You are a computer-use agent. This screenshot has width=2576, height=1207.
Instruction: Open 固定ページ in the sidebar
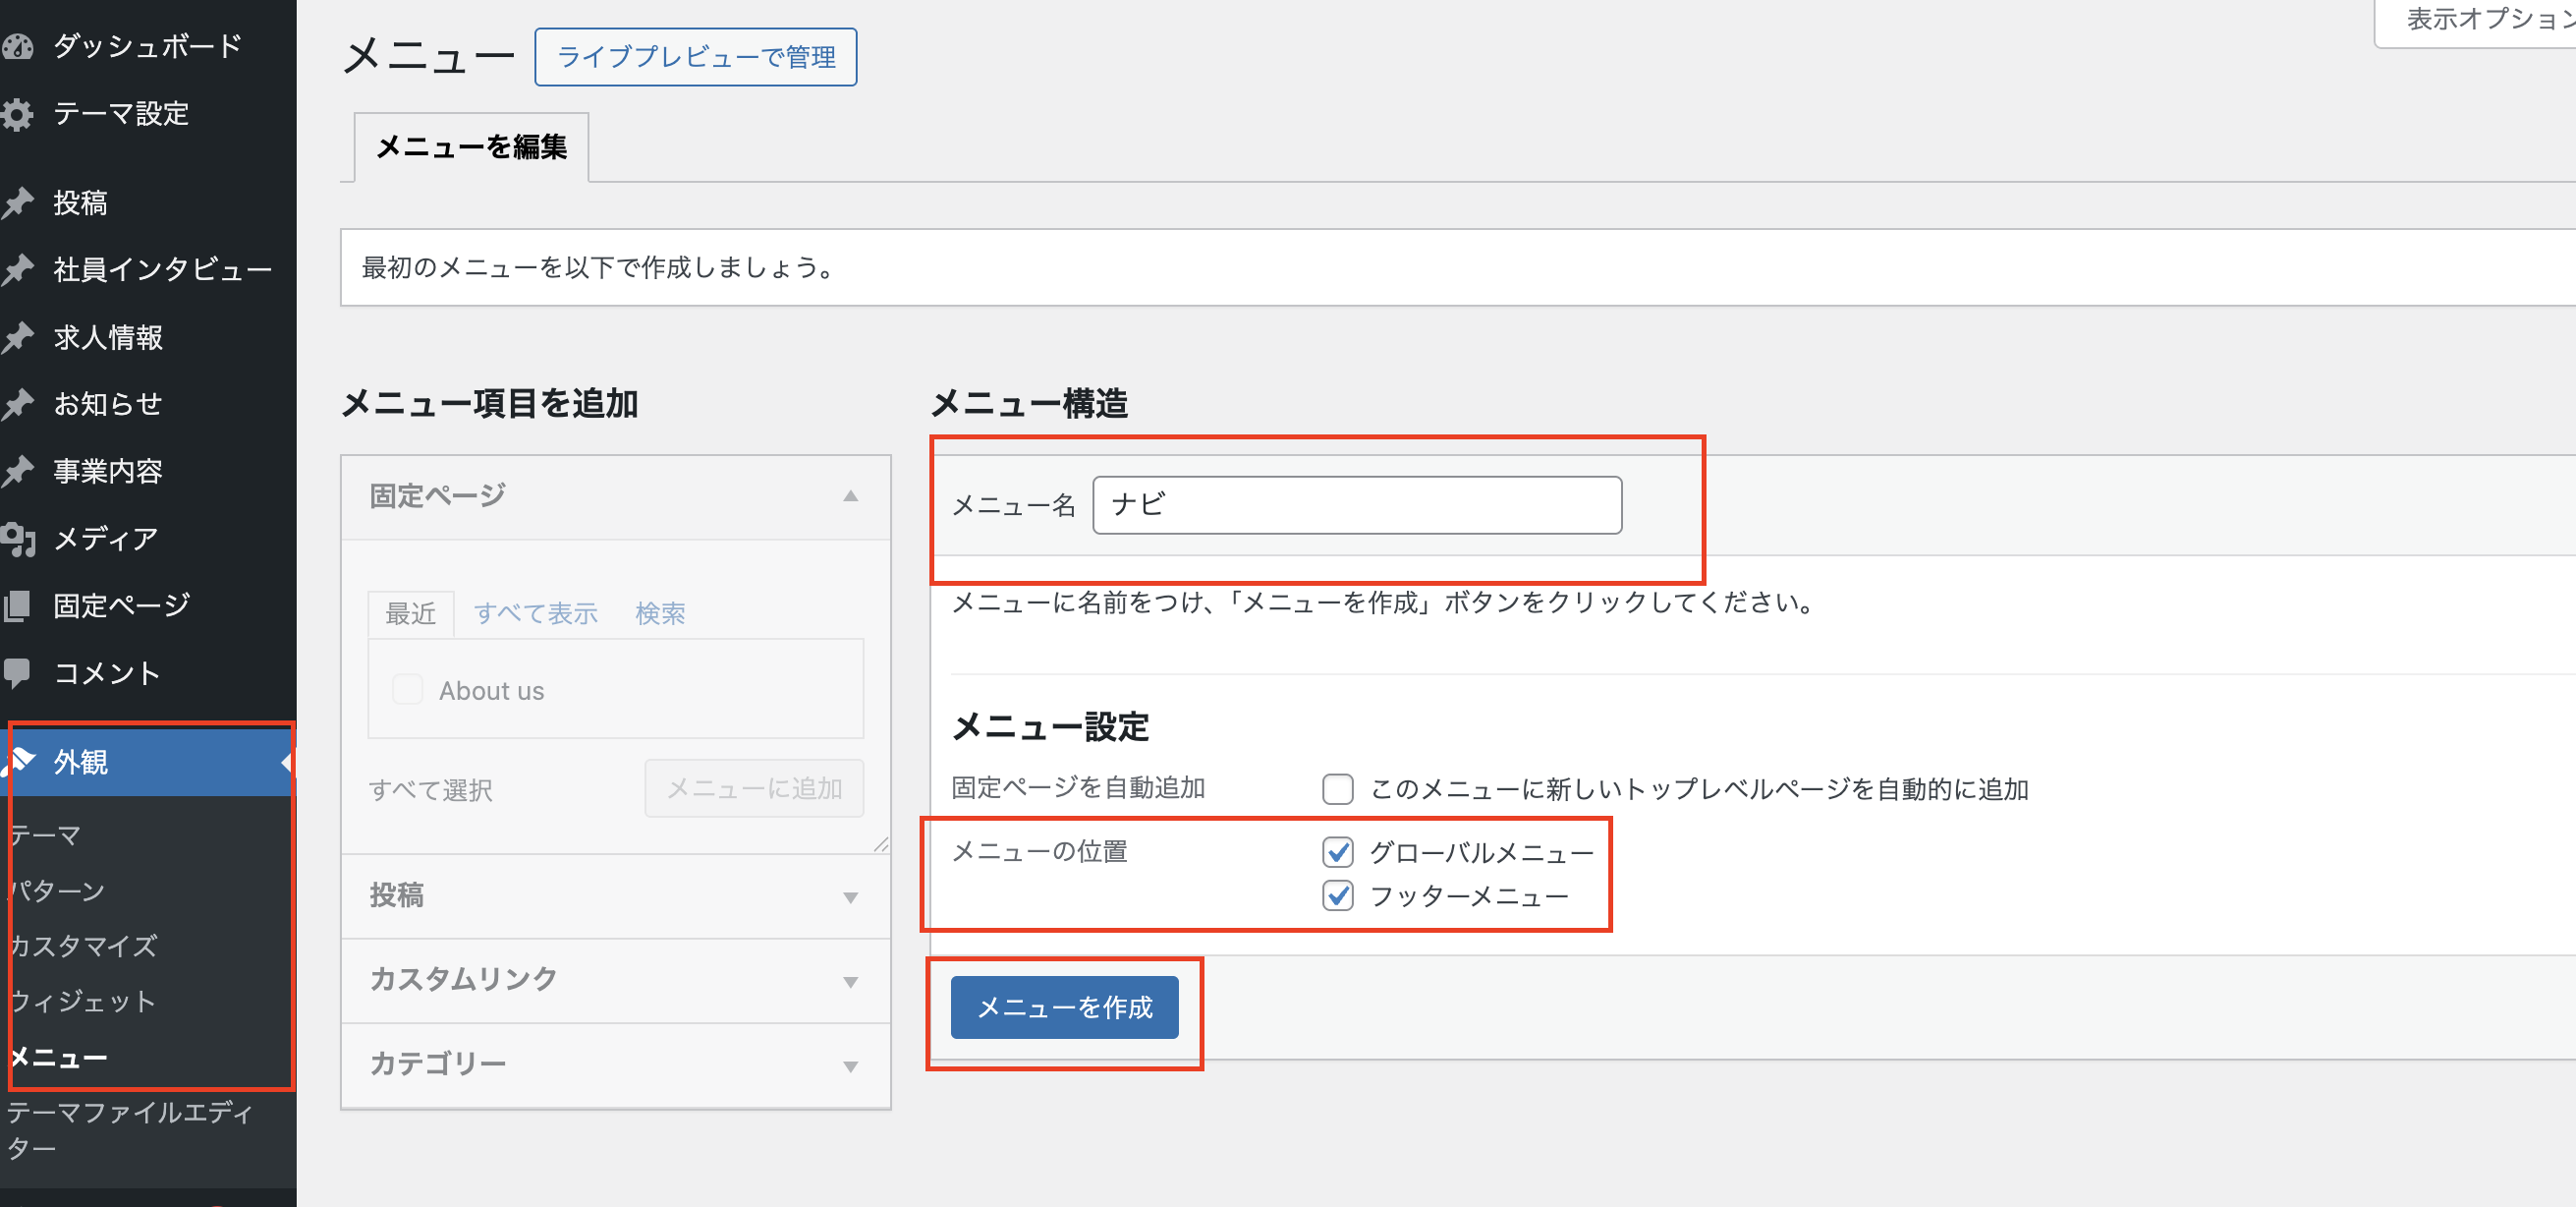[x=121, y=606]
